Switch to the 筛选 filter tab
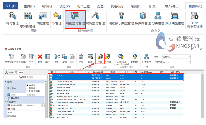 [19, 73]
